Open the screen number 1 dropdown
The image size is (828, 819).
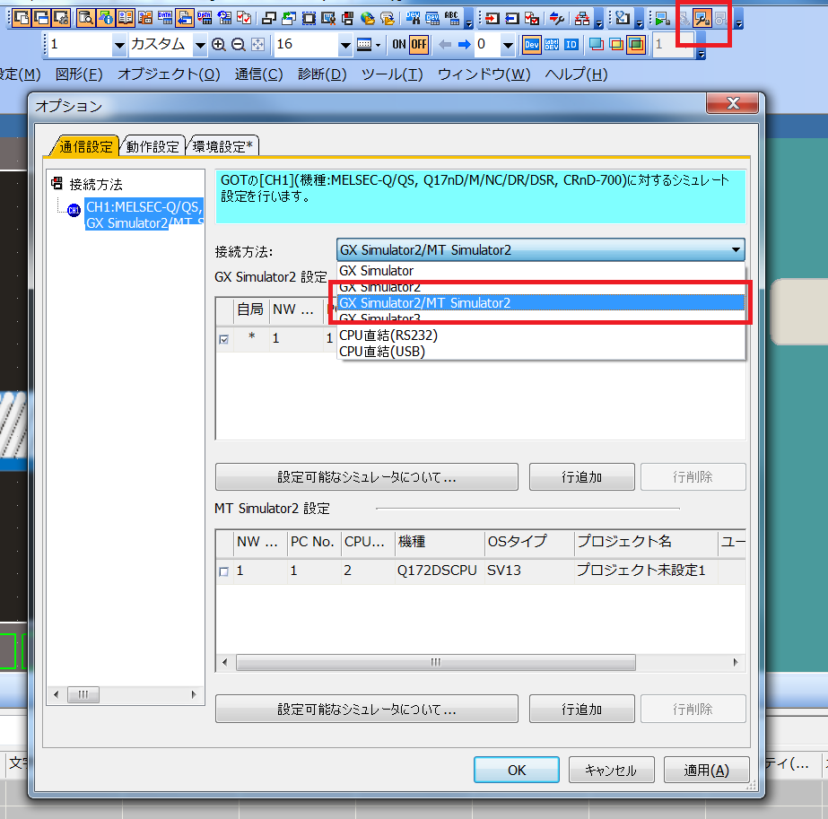(x=120, y=45)
